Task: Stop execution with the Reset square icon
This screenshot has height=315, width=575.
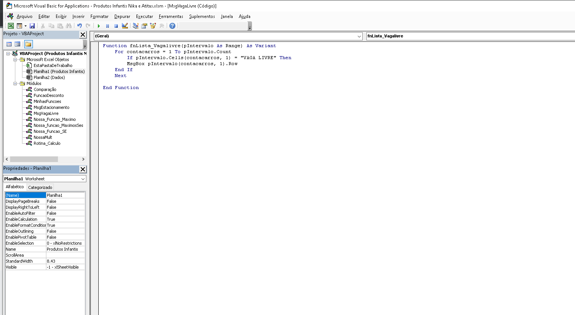Action: tap(116, 26)
